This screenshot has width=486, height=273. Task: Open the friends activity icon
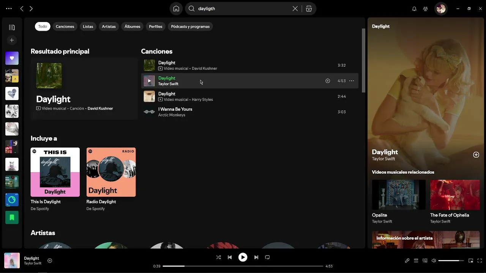[x=425, y=8]
